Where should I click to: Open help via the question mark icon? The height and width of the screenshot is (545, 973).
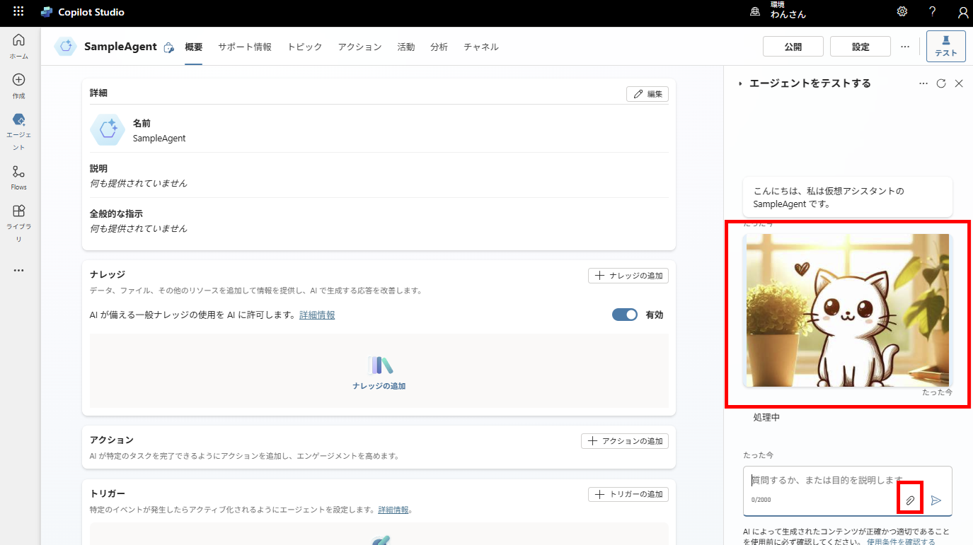click(932, 11)
